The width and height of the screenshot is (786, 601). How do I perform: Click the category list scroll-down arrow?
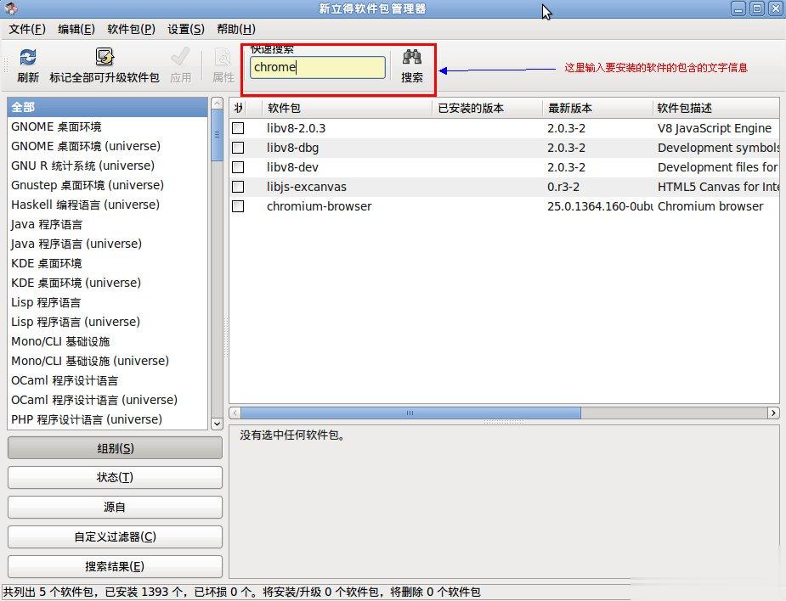217,424
